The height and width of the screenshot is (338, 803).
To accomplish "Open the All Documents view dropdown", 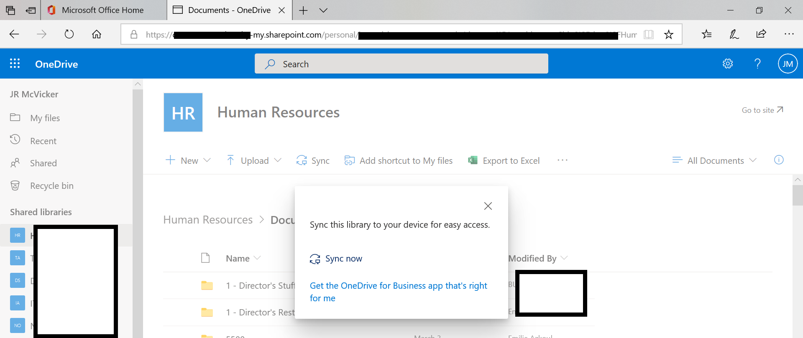I will click(x=714, y=160).
